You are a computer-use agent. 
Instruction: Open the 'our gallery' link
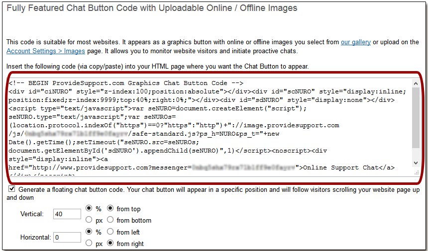click(x=356, y=42)
